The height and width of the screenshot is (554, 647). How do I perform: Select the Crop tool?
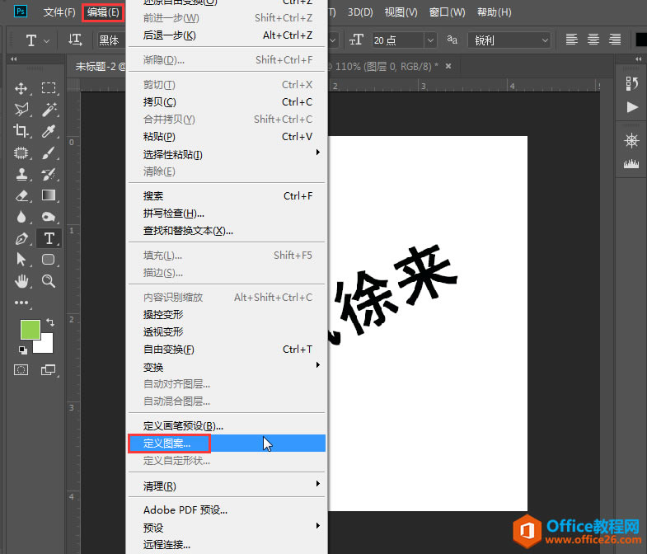(21, 131)
